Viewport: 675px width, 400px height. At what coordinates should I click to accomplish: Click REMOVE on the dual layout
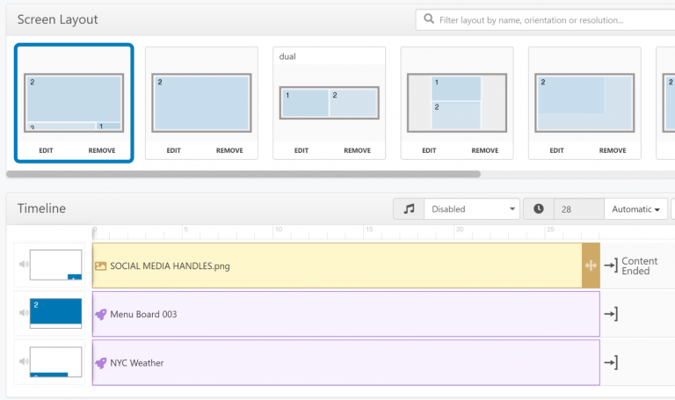coord(358,150)
